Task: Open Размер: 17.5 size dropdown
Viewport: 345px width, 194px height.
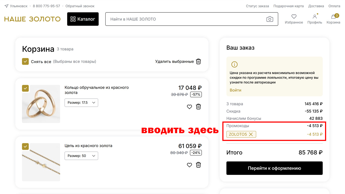Action: point(81,103)
